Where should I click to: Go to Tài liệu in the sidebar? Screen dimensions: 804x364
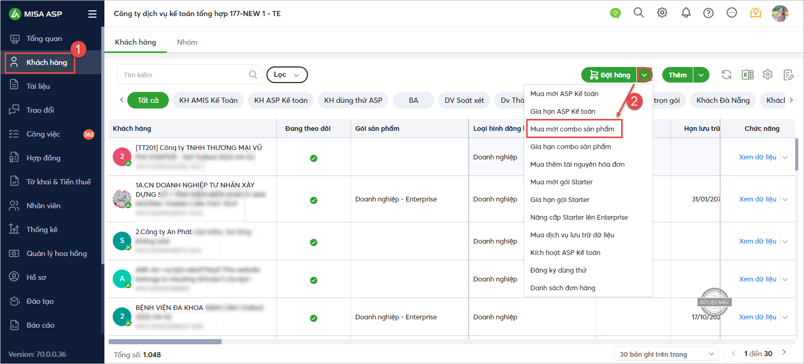pos(38,86)
